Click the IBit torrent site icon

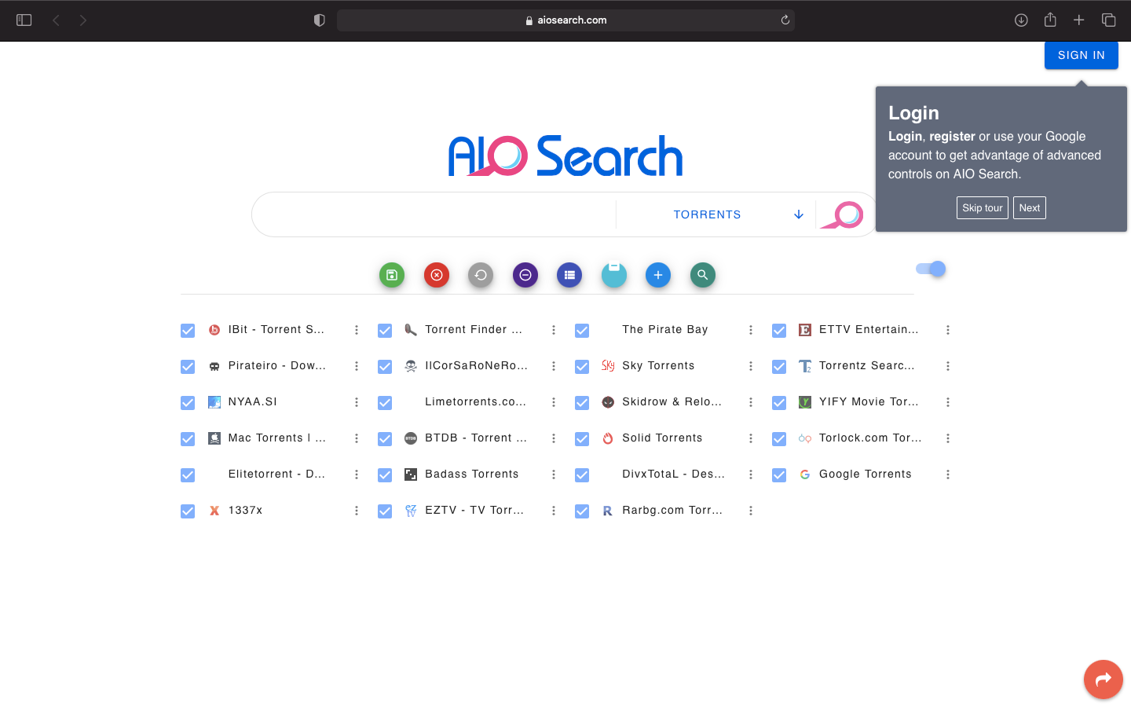pyautogui.click(x=214, y=330)
